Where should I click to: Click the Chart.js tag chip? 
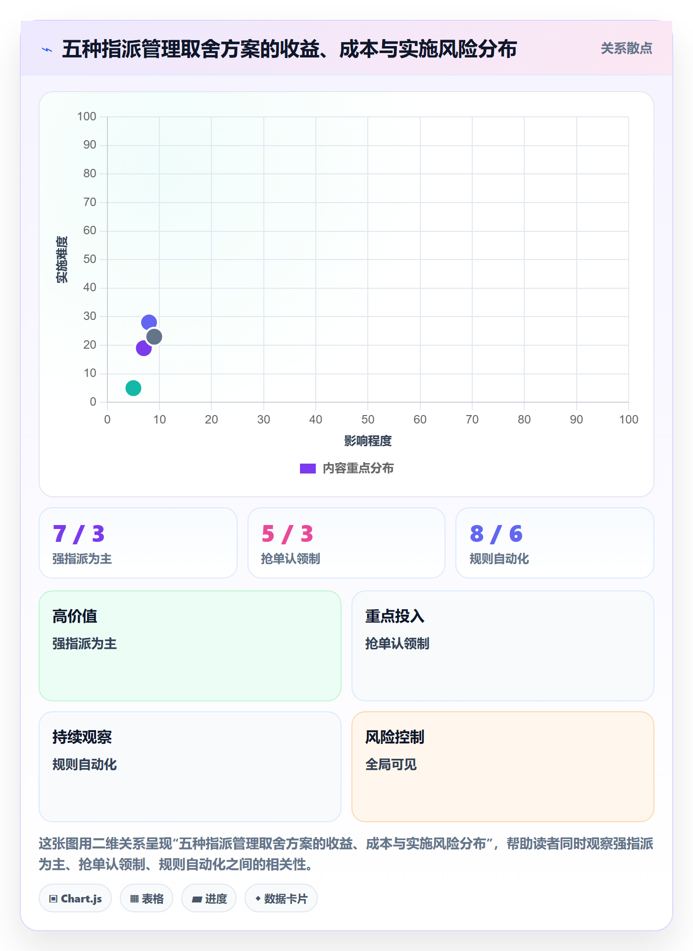coord(75,898)
